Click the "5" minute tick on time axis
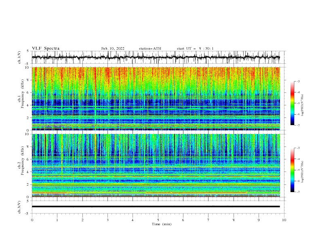 click(x=158, y=220)
